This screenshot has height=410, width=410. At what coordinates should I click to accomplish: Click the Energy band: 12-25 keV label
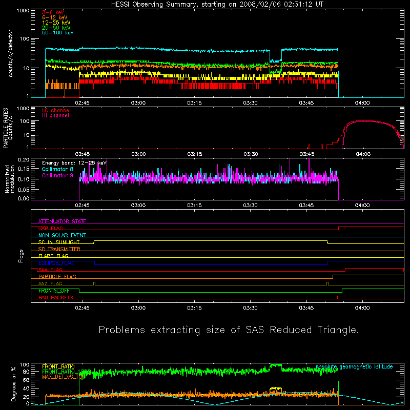(x=74, y=163)
